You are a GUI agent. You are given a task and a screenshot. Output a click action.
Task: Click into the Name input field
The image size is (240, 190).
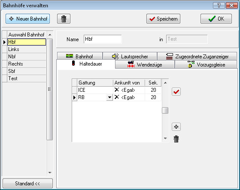tap(103, 39)
